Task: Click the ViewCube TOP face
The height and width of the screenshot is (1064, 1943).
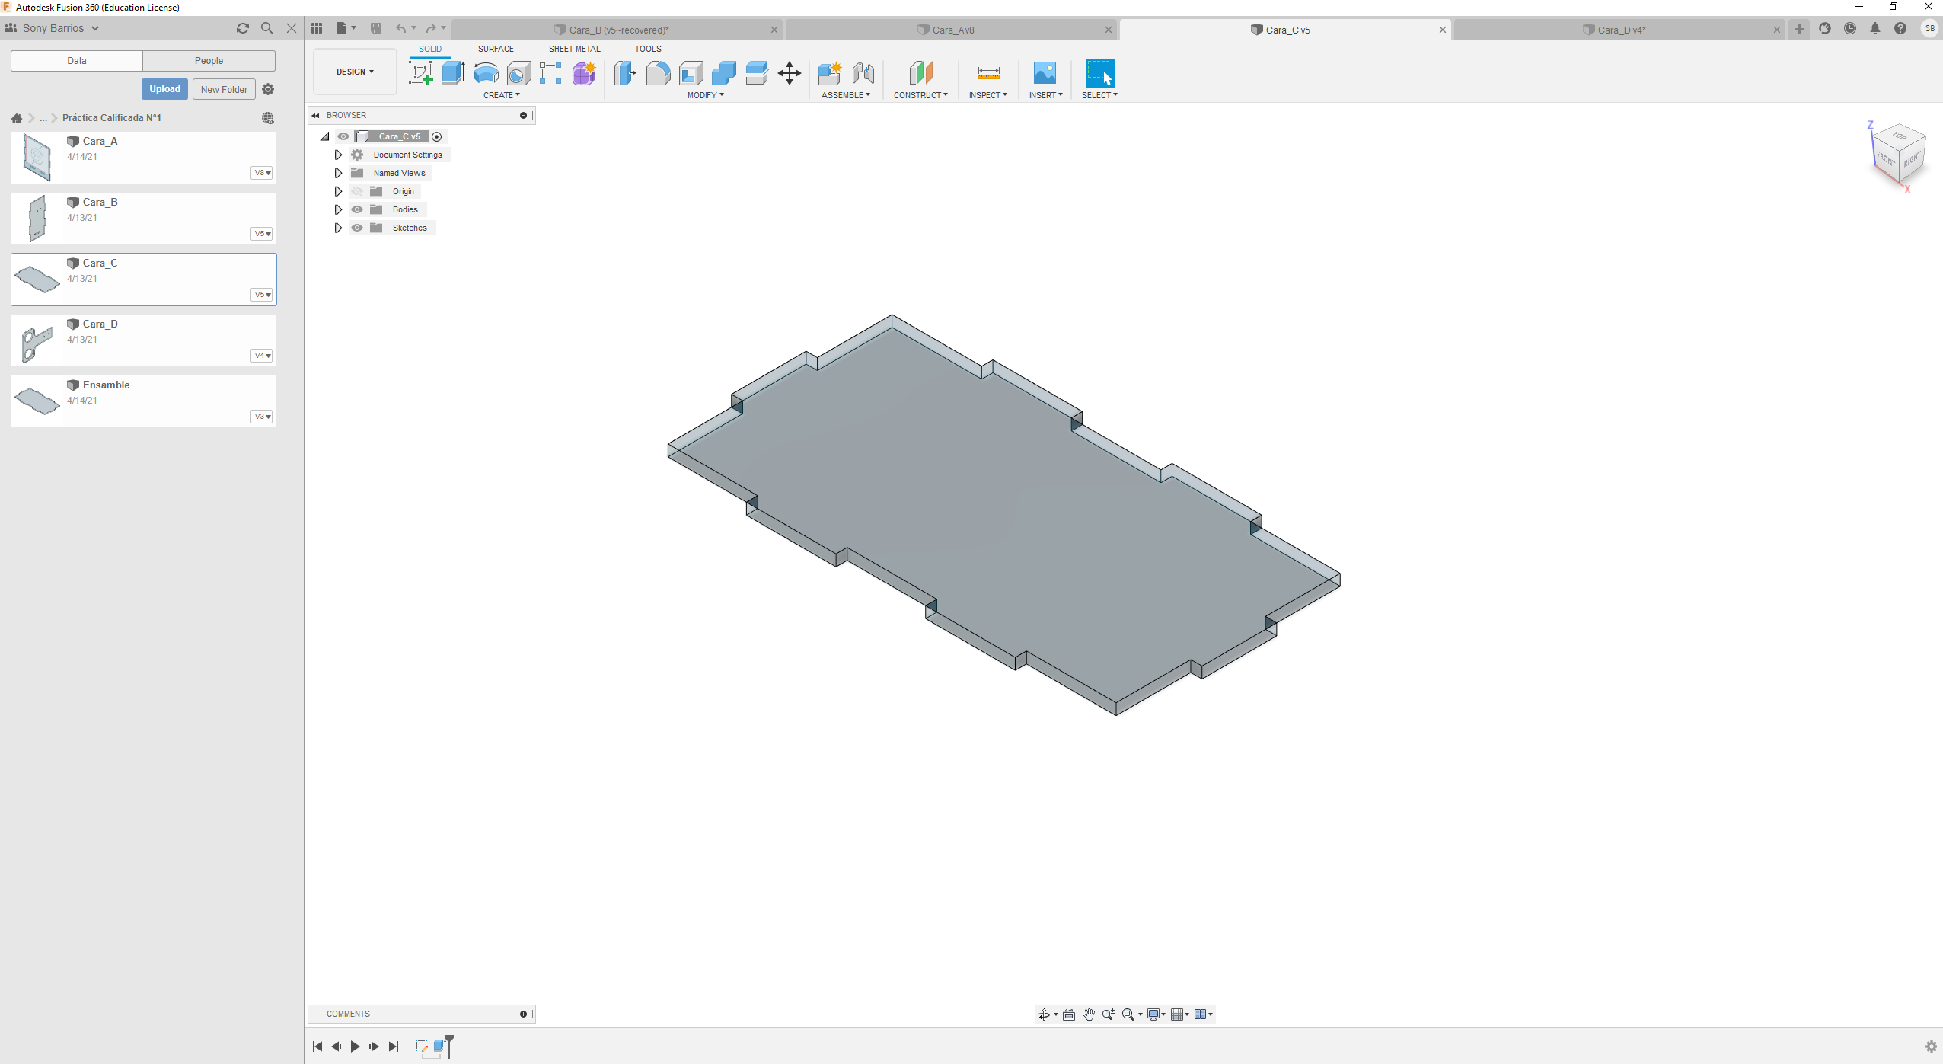Action: tap(1900, 136)
